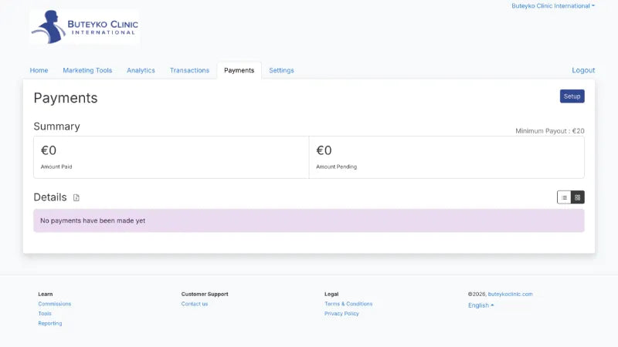Click the Amount Pending label
618x347 pixels.
coord(337,167)
